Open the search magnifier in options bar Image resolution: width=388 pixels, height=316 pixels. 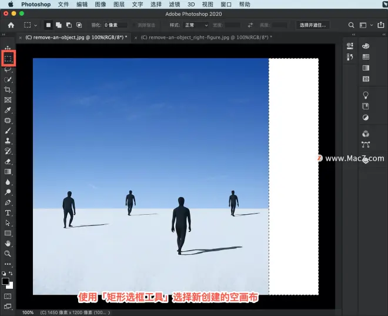tap(351, 25)
